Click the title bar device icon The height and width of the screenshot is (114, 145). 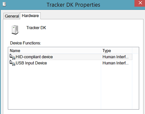point(4,4)
